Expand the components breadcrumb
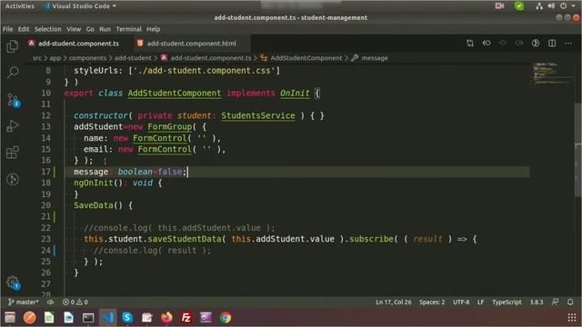The image size is (582, 327). (x=87, y=58)
